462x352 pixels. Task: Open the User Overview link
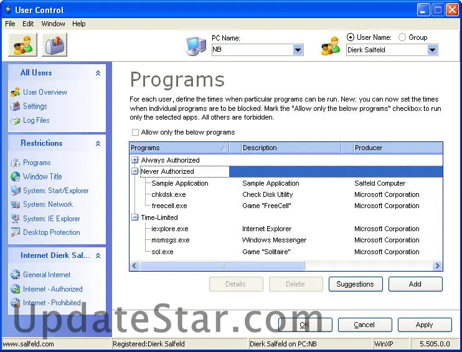[x=45, y=92]
